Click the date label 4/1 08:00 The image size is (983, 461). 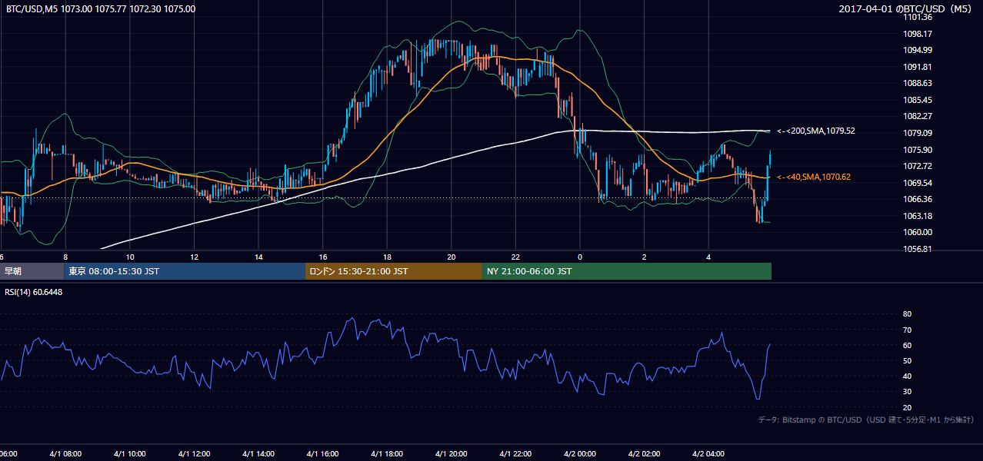(65, 454)
